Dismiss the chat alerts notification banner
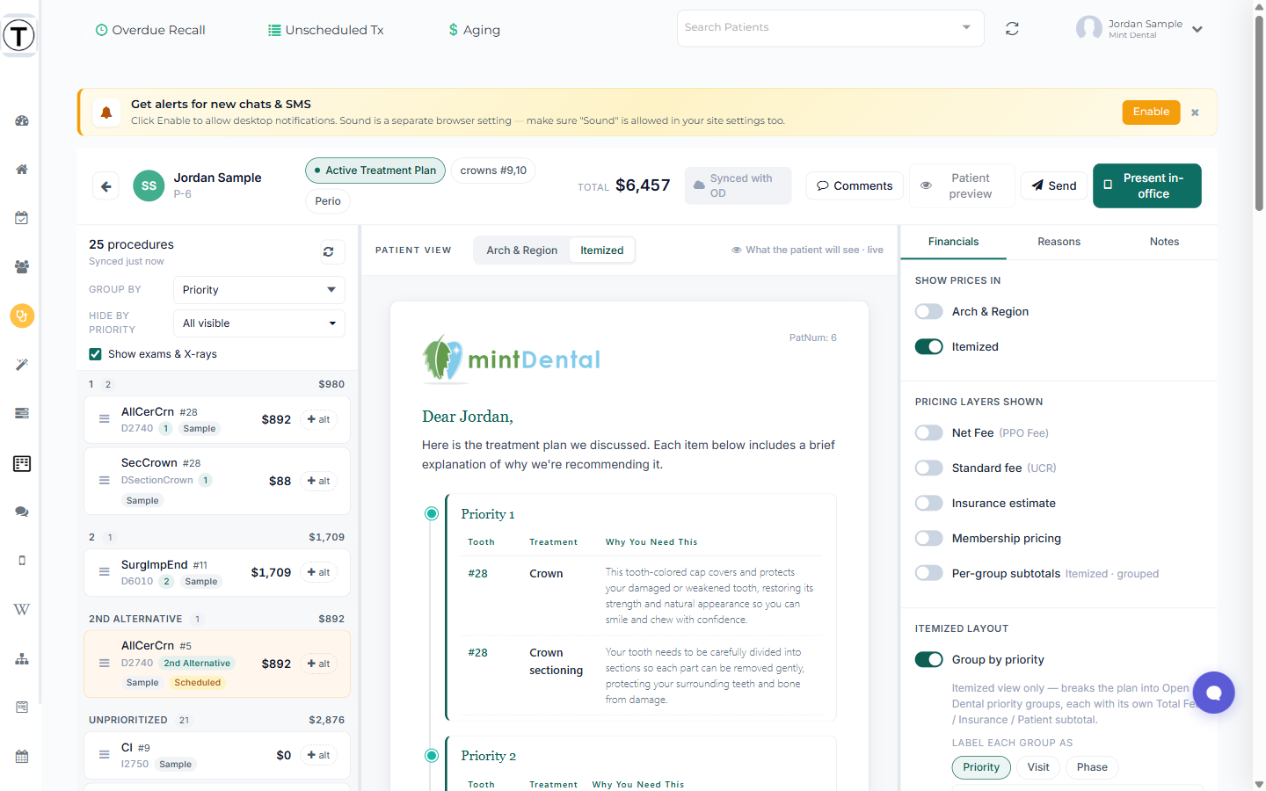 tap(1195, 112)
